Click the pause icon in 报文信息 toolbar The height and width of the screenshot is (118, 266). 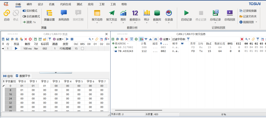[113, 39]
